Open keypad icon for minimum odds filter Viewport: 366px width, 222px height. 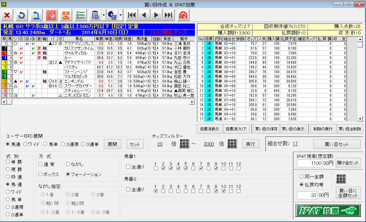point(184,143)
